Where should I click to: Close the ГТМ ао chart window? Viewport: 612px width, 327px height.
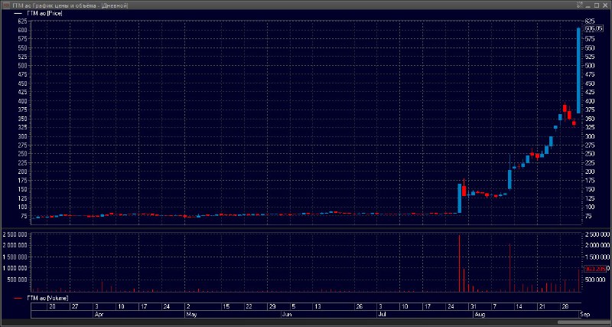[605, 5]
